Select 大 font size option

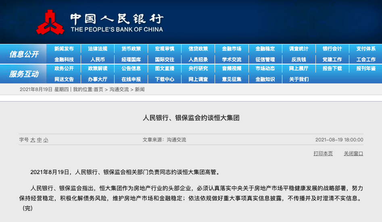(33, 140)
